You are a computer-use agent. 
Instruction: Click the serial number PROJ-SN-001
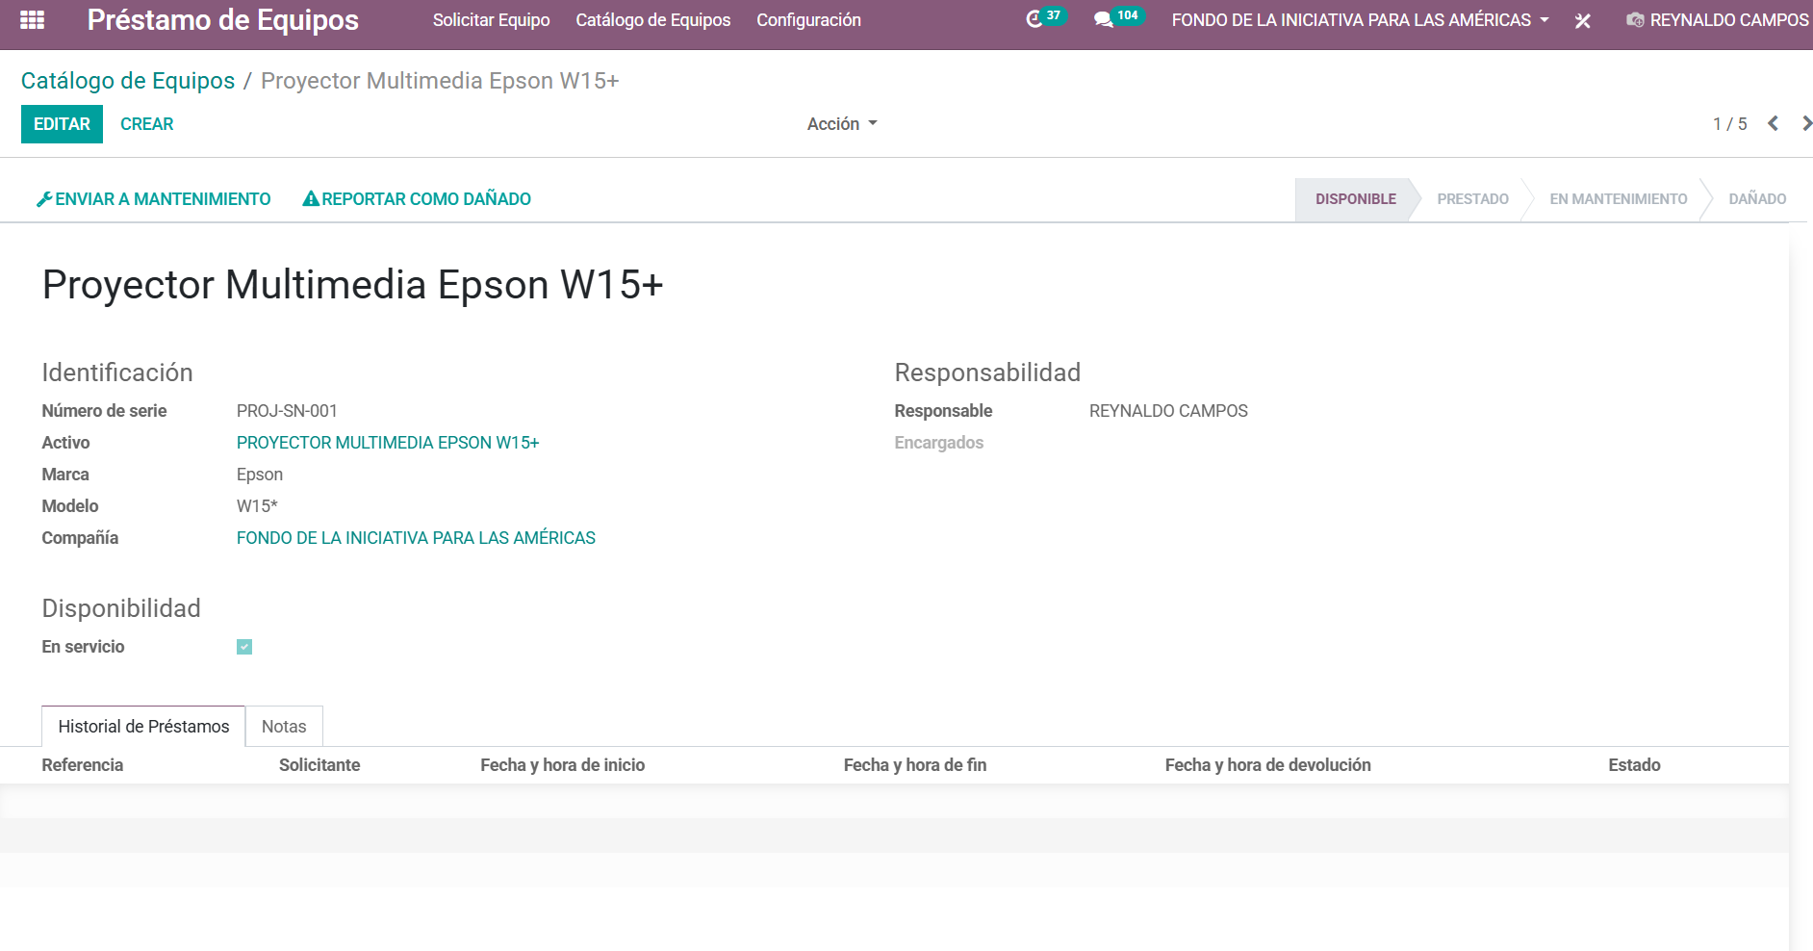coord(287,411)
